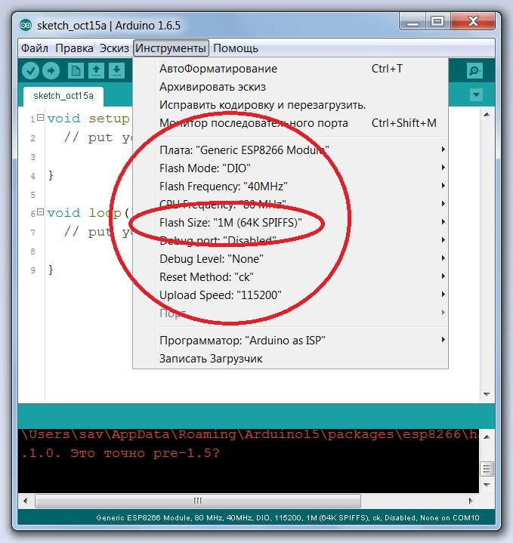The height and width of the screenshot is (543, 513).
Task: Open the Правка menu
Action: click(x=74, y=48)
